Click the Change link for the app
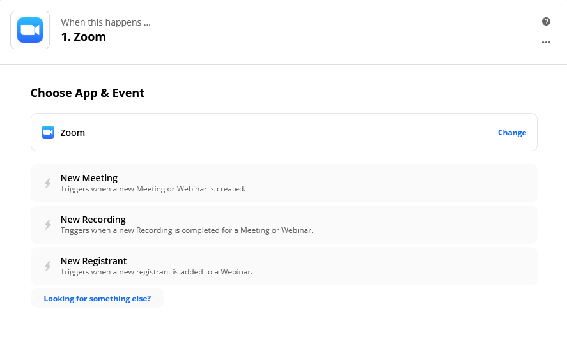 [512, 133]
